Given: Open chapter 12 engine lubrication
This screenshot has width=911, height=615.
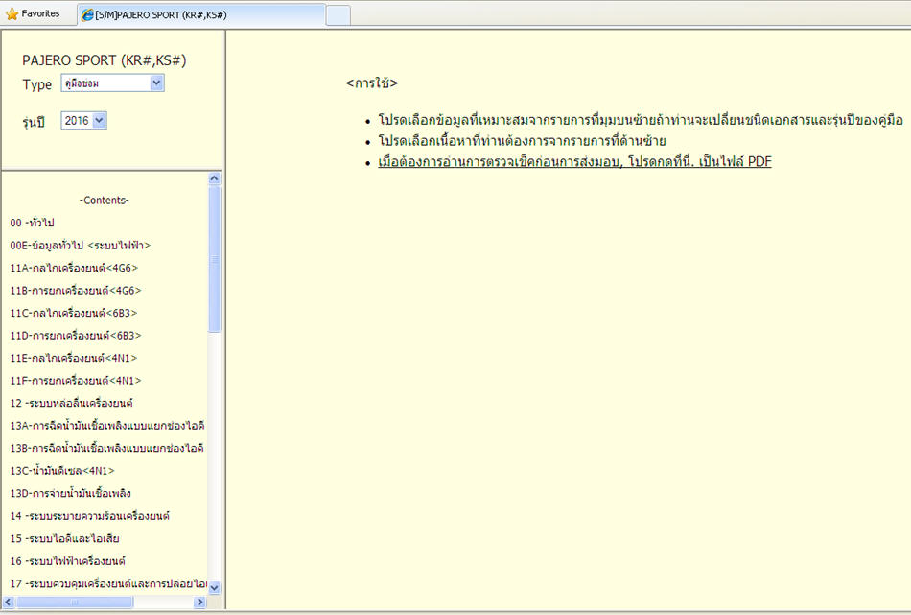Looking at the screenshot, I should pos(72,403).
